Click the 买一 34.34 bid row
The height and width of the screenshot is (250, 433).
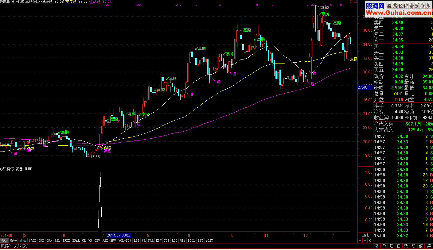tap(403, 46)
